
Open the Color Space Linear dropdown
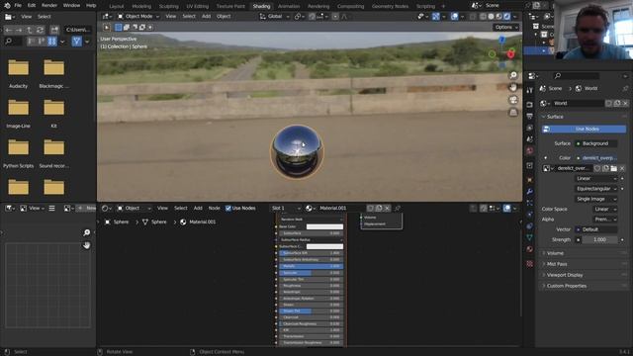tap(604, 209)
